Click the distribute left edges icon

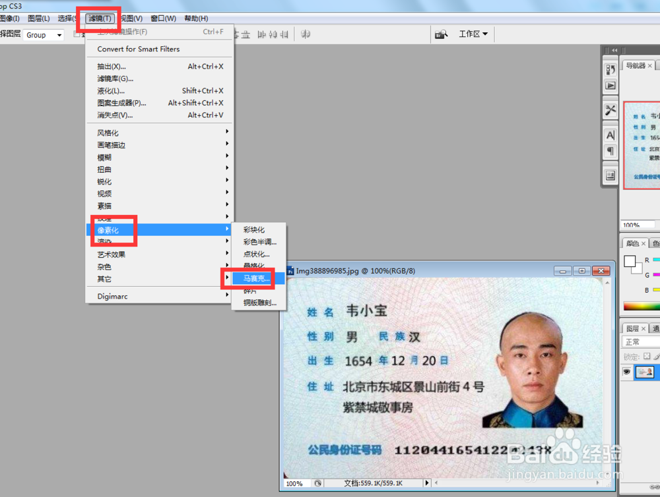[262, 34]
